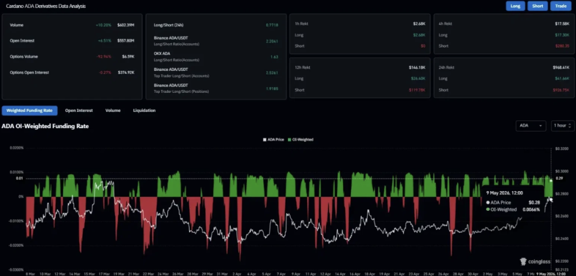Screen dimensions: 576x276
Task: Open the Open Interest tab
Action: click(79, 110)
